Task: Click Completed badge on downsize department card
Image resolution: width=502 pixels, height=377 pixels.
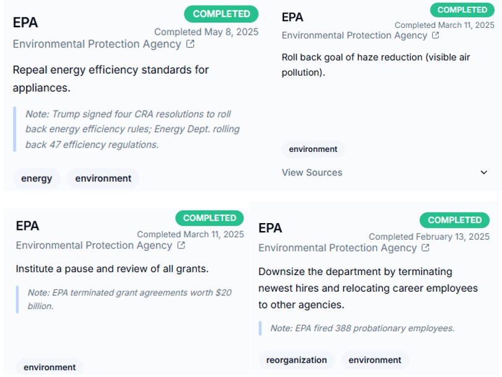Action: click(454, 220)
